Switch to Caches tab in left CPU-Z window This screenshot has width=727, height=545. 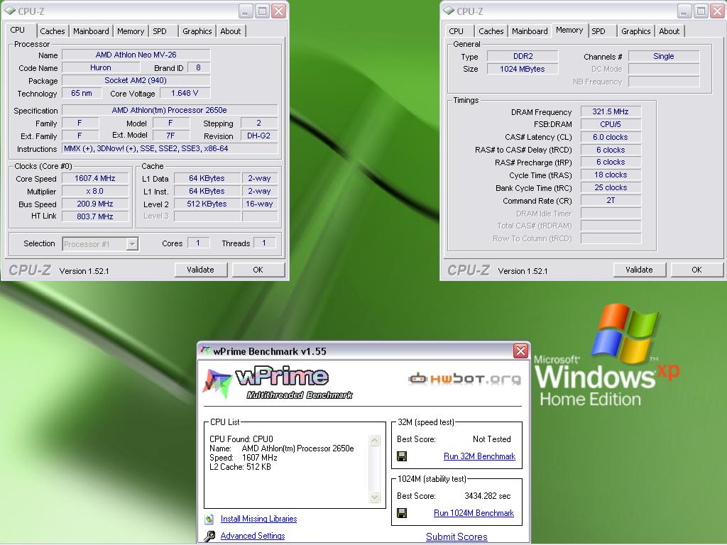(53, 31)
